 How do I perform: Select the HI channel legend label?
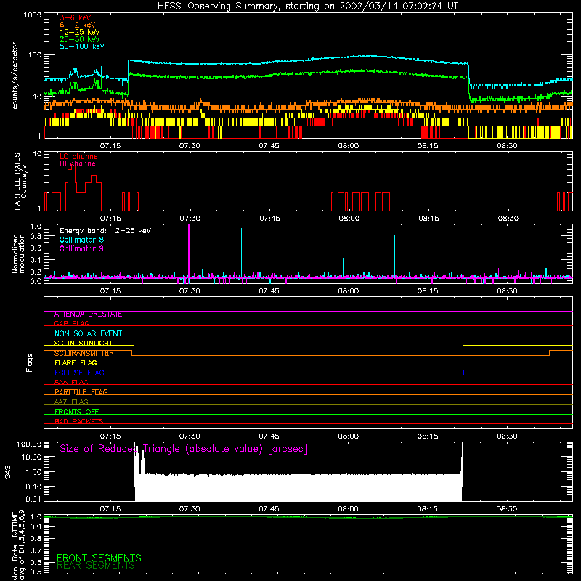79,163
